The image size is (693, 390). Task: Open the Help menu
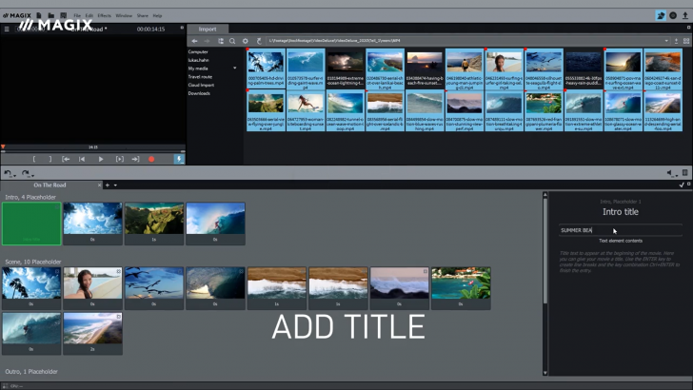click(157, 15)
